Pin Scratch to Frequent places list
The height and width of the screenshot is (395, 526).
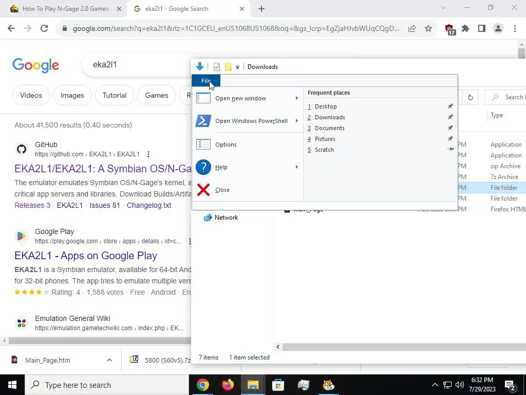pyautogui.click(x=450, y=149)
